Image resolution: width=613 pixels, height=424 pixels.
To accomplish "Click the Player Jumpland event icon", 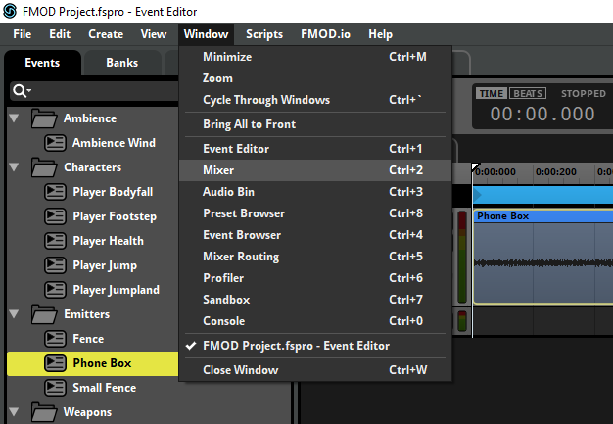I will 55,290.
